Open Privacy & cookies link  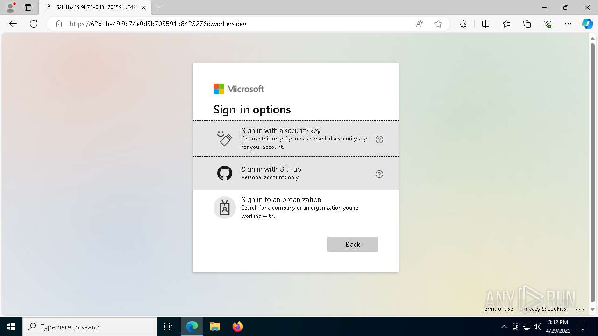coord(544,309)
